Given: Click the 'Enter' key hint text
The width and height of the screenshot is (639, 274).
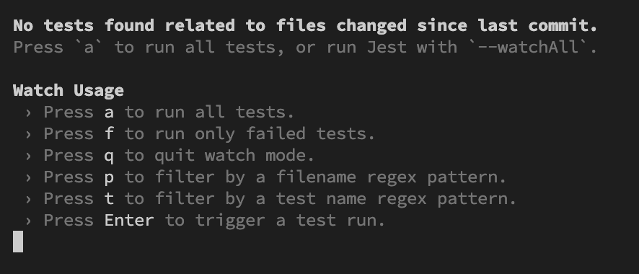Looking at the screenshot, I should tap(129, 220).
